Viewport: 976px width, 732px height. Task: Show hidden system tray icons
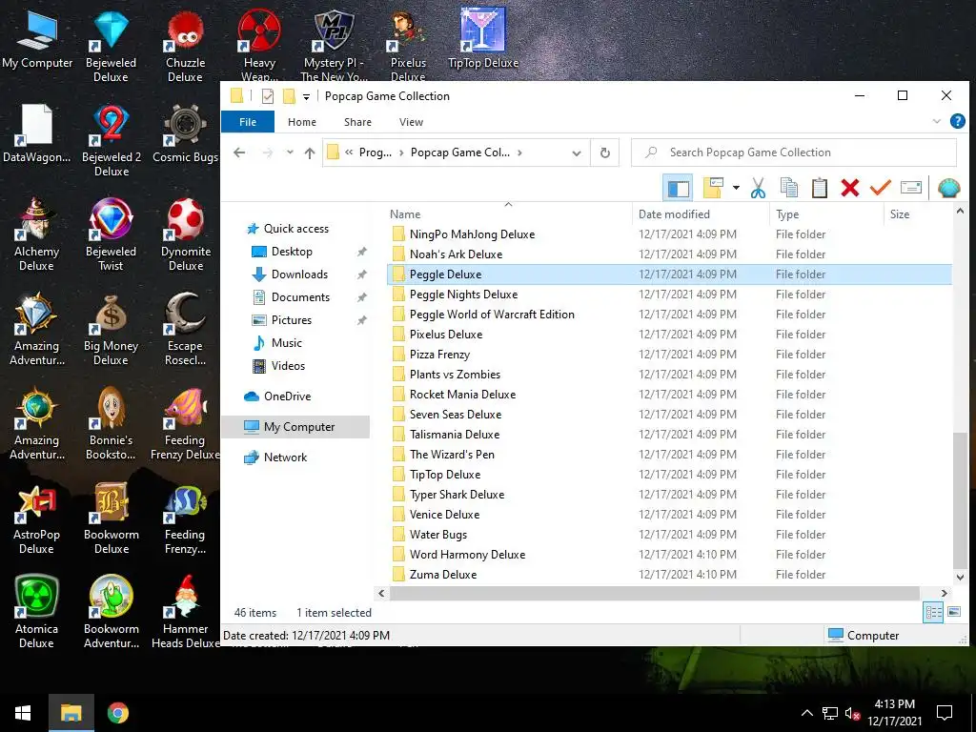coord(806,713)
